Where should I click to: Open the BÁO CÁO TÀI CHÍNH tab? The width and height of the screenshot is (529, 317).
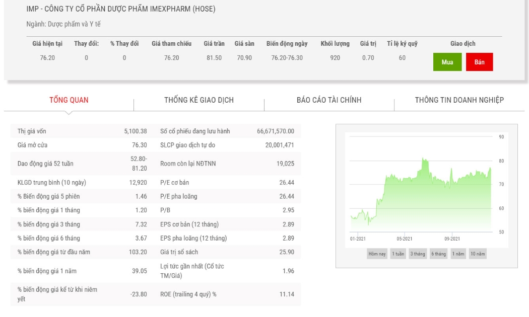(x=329, y=100)
